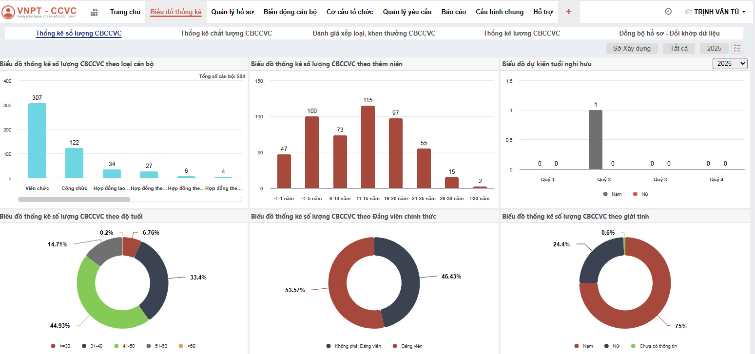Open the Quản lý hồ sơ menu
The image size is (755, 354).
[232, 12]
